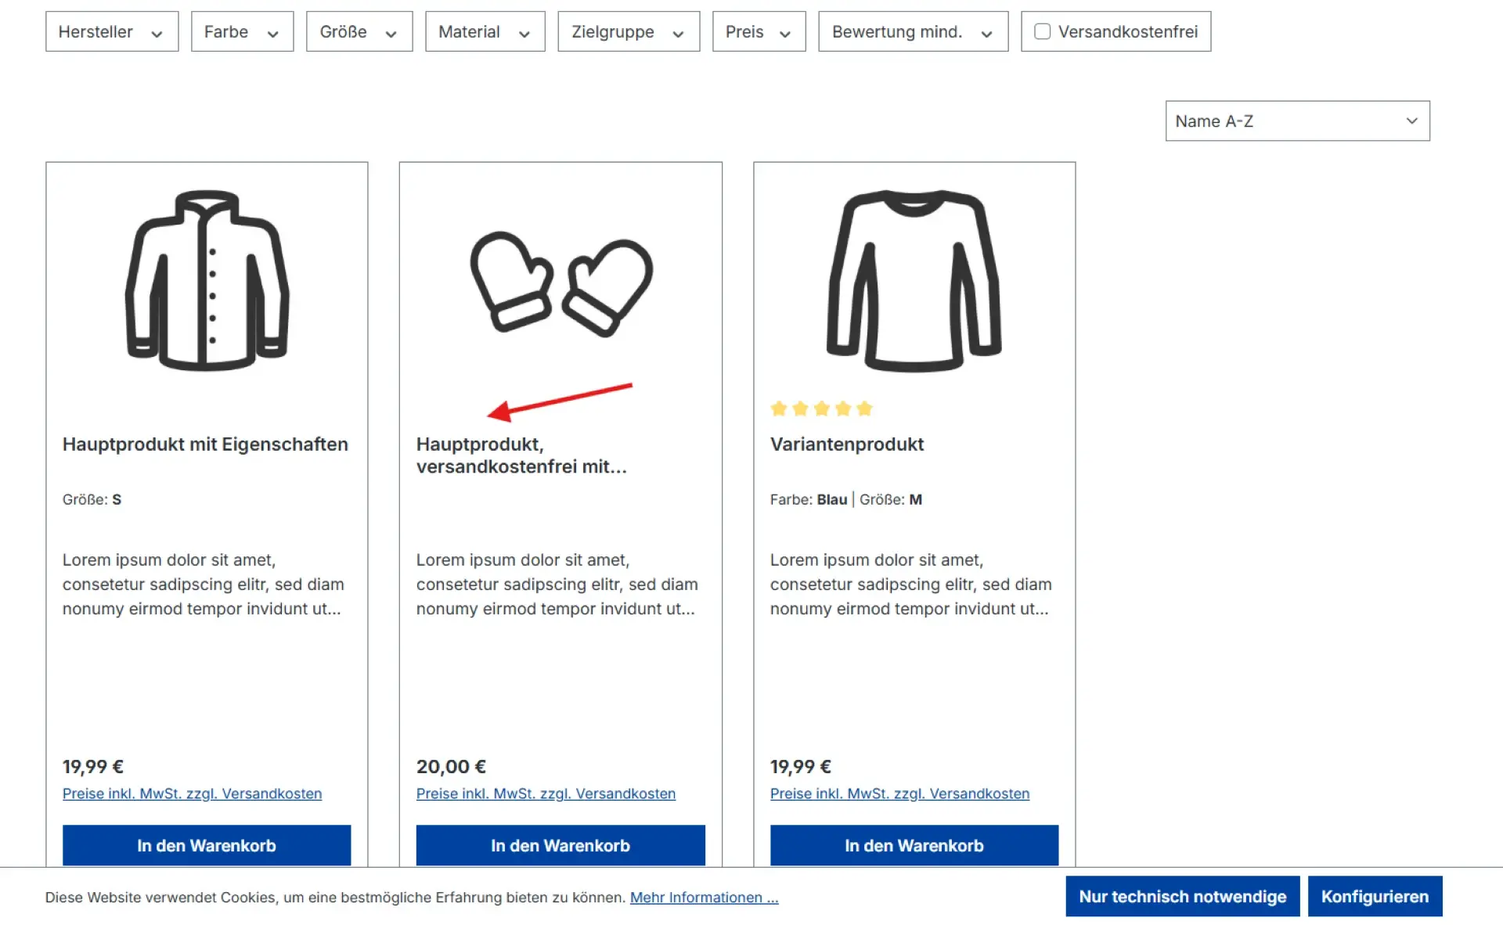Click the long-sleeve shirt product image

(x=914, y=280)
